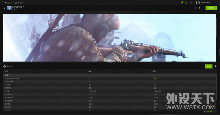This screenshot has width=220, height=115.
Task: Click optimal 100 resolution scale value
Action: click(155, 94)
